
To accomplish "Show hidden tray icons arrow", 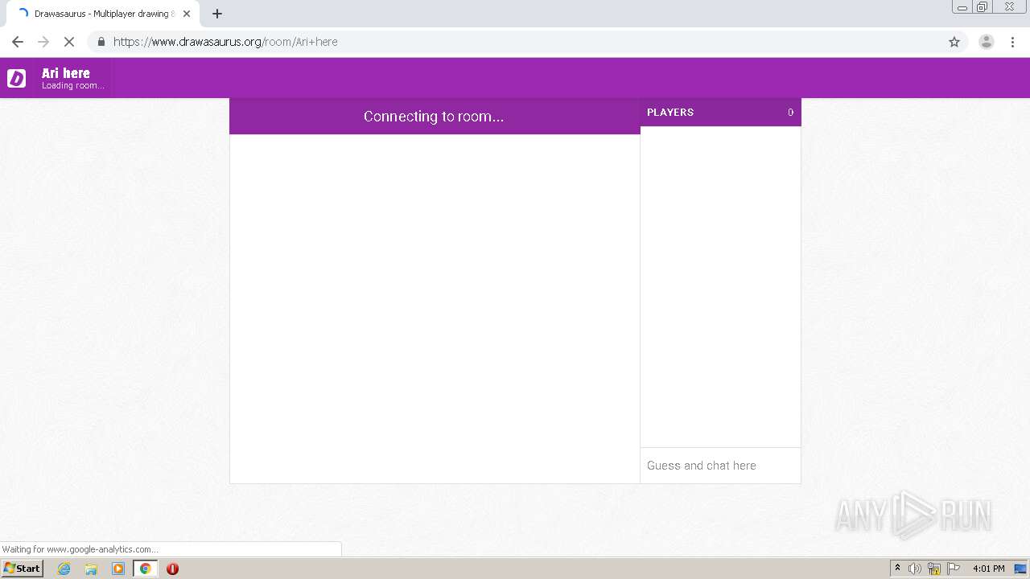I will 897,569.
